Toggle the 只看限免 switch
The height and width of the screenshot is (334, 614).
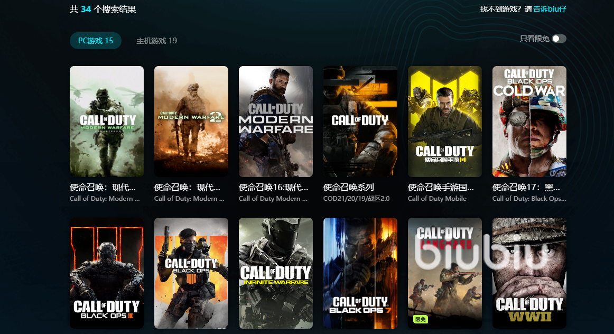[x=559, y=39]
